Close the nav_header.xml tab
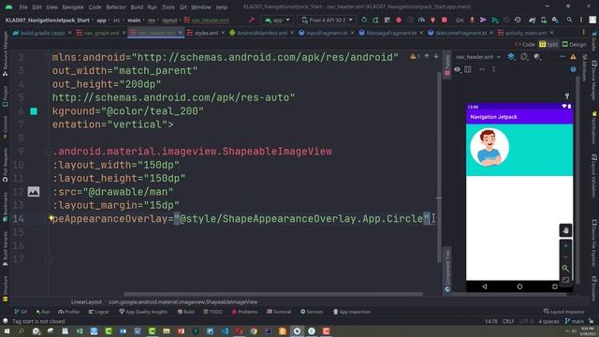 point(181,34)
